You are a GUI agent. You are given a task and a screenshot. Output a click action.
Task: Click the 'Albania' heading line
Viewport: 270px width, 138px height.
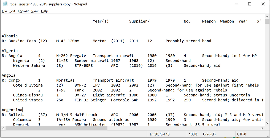pos(10,36)
